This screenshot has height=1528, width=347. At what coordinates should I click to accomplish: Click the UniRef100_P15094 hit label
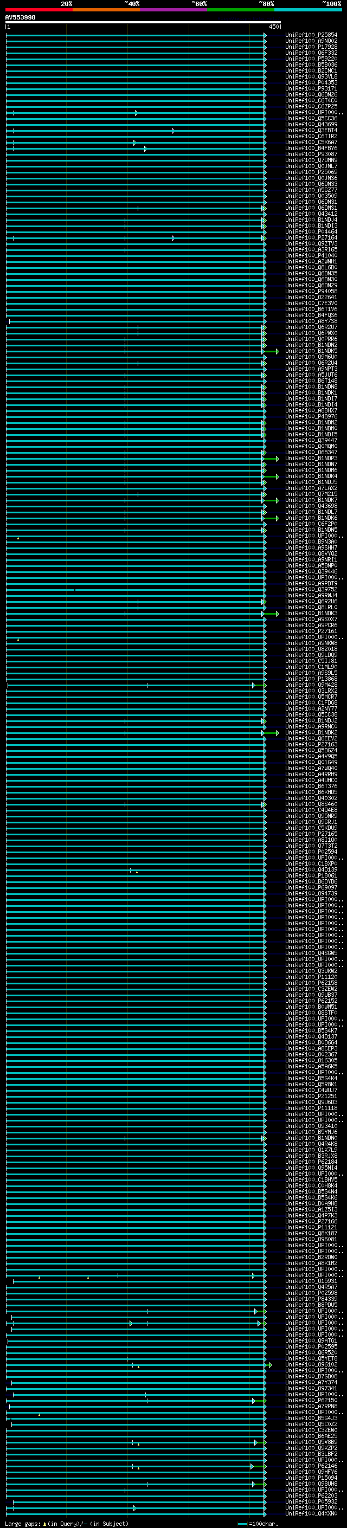[x=311, y=1478]
